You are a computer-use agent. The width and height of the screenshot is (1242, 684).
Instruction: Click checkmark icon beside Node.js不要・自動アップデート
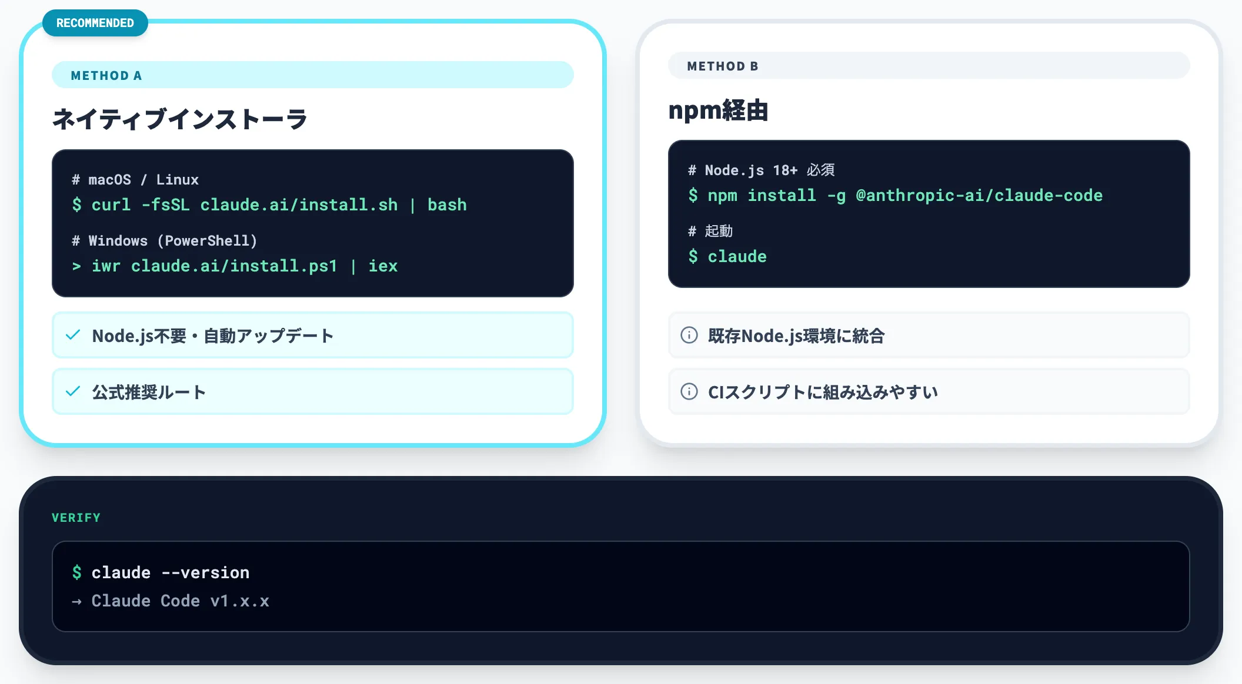point(73,336)
